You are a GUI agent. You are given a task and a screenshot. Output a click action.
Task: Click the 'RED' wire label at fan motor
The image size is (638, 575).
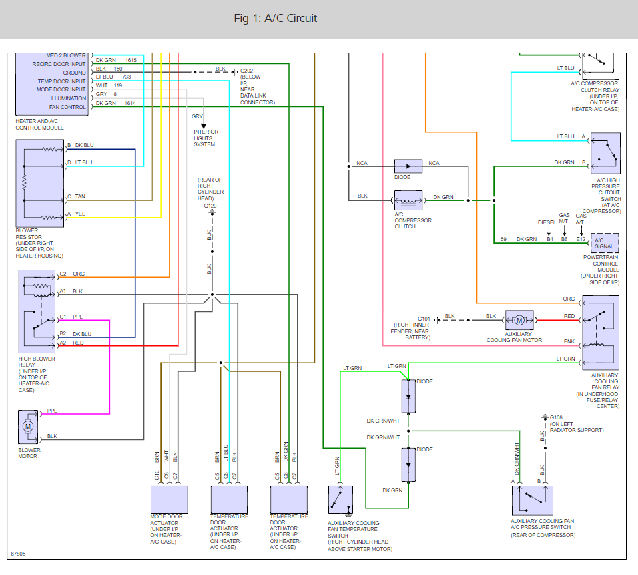point(569,316)
